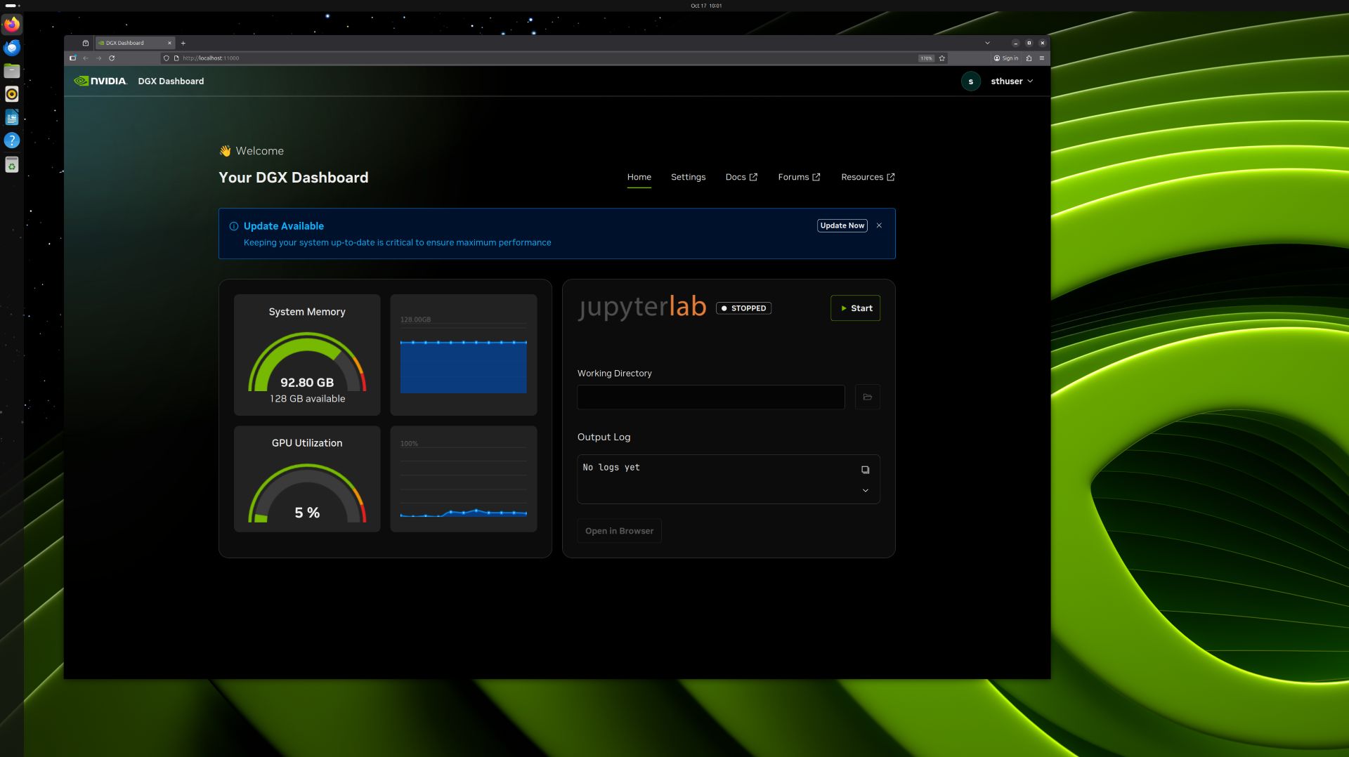Open the Forums external link
Viewport: 1349px width, 757px height.
tap(799, 177)
